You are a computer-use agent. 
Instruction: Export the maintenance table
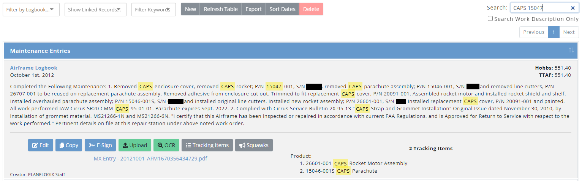(x=253, y=9)
